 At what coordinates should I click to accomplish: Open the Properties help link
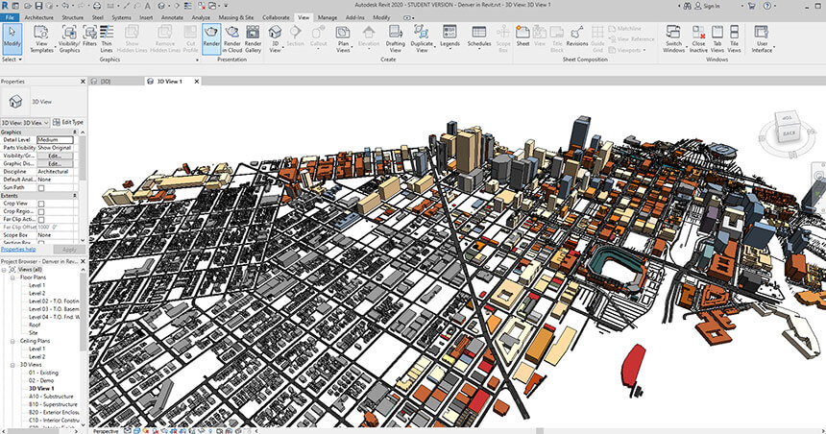pos(18,249)
